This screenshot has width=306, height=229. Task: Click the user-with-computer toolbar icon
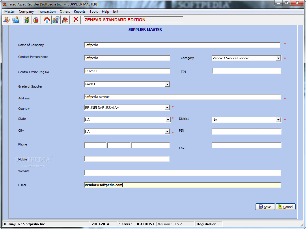(16, 20)
